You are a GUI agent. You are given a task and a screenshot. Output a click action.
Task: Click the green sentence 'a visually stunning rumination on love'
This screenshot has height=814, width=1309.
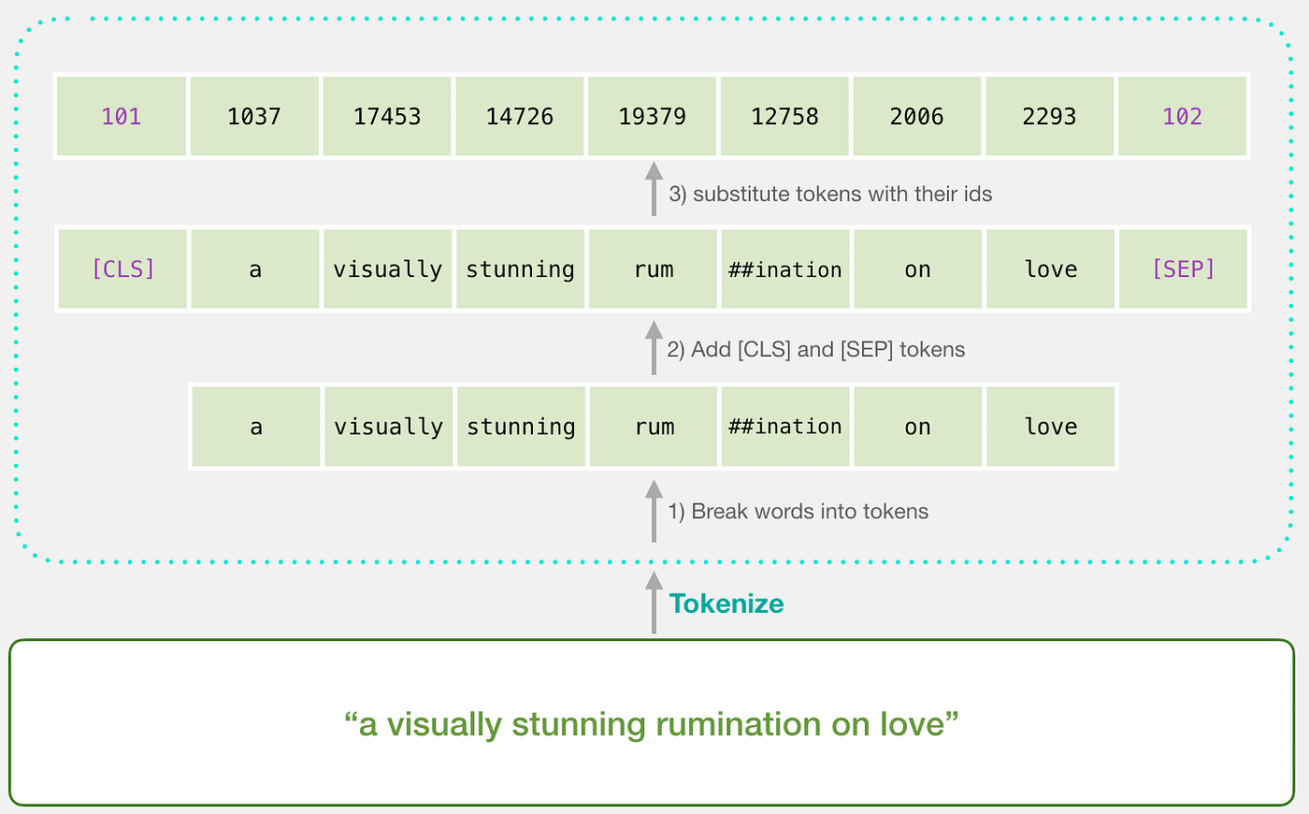654,723
